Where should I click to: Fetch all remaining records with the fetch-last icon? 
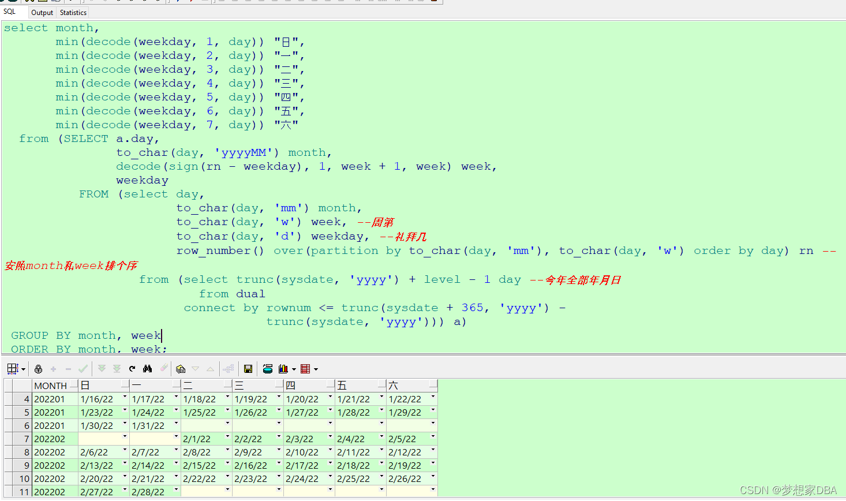pyautogui.click(x=116, y=368)
